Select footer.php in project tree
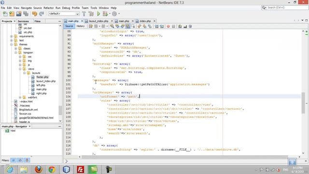Screen dimensions: 309x174 pyautogui.click(x=42, y=77)
